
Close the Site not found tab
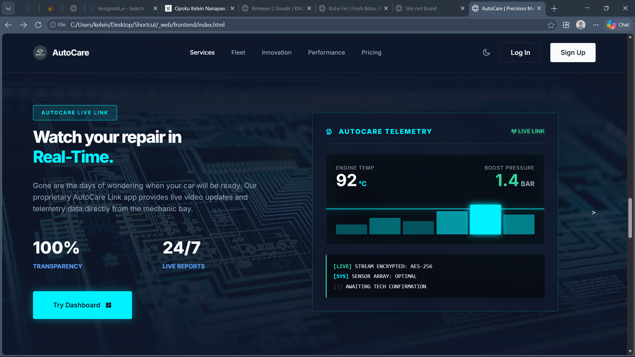click(x=462, y=9)
